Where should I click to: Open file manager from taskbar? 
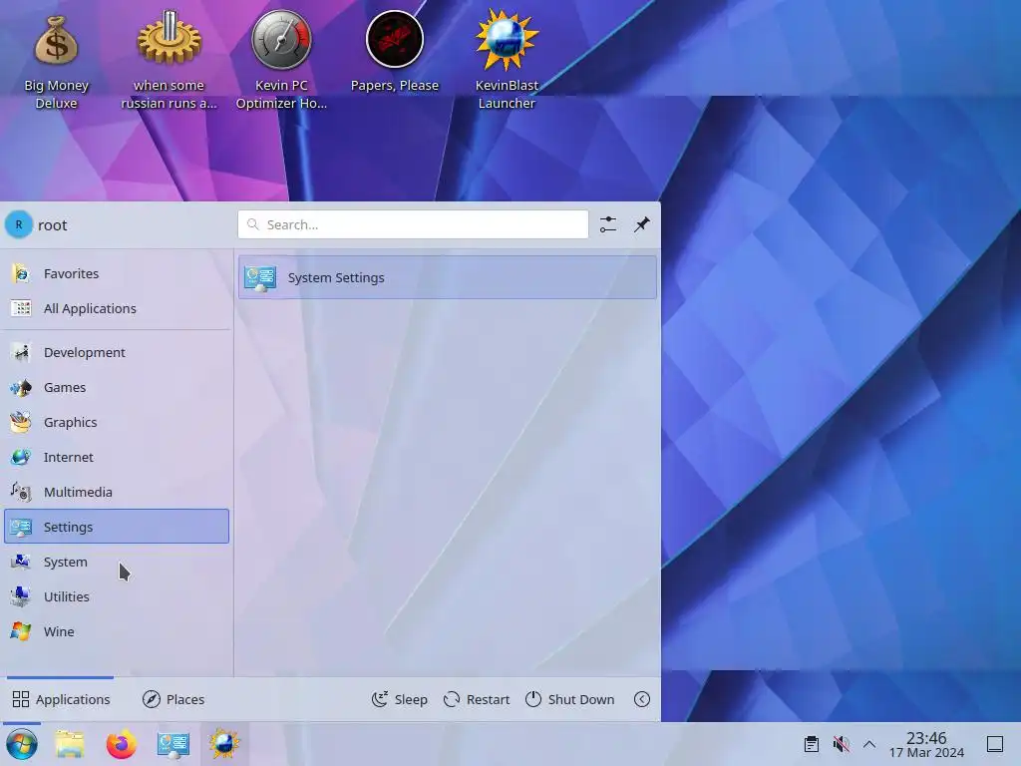[x=70, y=744]
